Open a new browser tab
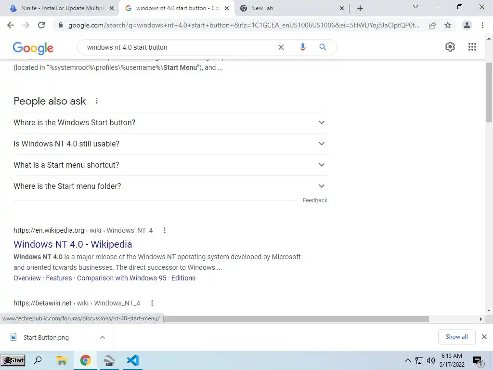The width and height of the screenshot is (493, 370). (360, 8)
